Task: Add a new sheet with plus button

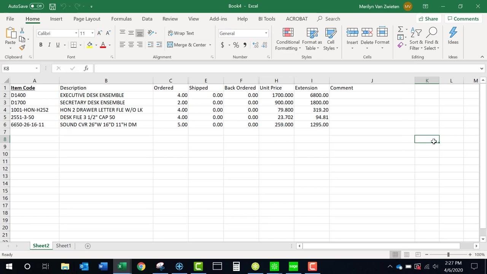Action: pos(88,246)
